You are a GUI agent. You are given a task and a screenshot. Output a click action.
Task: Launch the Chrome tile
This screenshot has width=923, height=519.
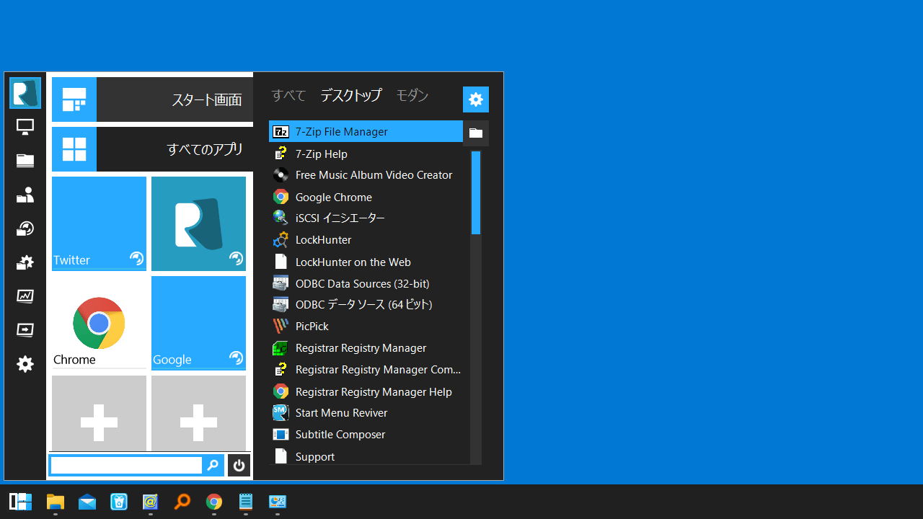click(99, 323)
